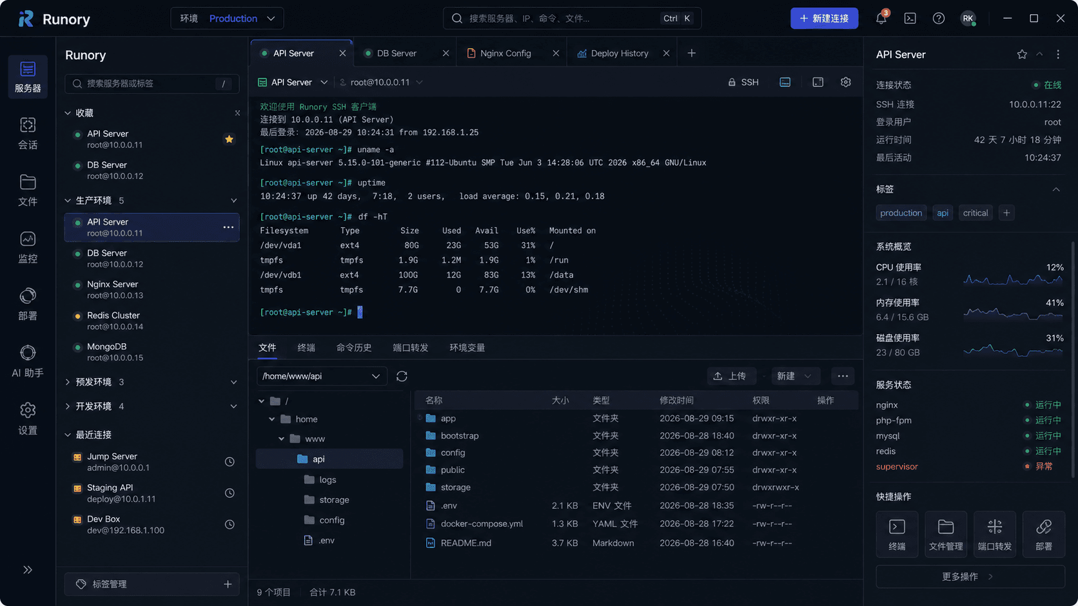The width and height of the screenshot is (1078, 606).
Task: Open the 部署 sidebar section
Action: (28, 304)
